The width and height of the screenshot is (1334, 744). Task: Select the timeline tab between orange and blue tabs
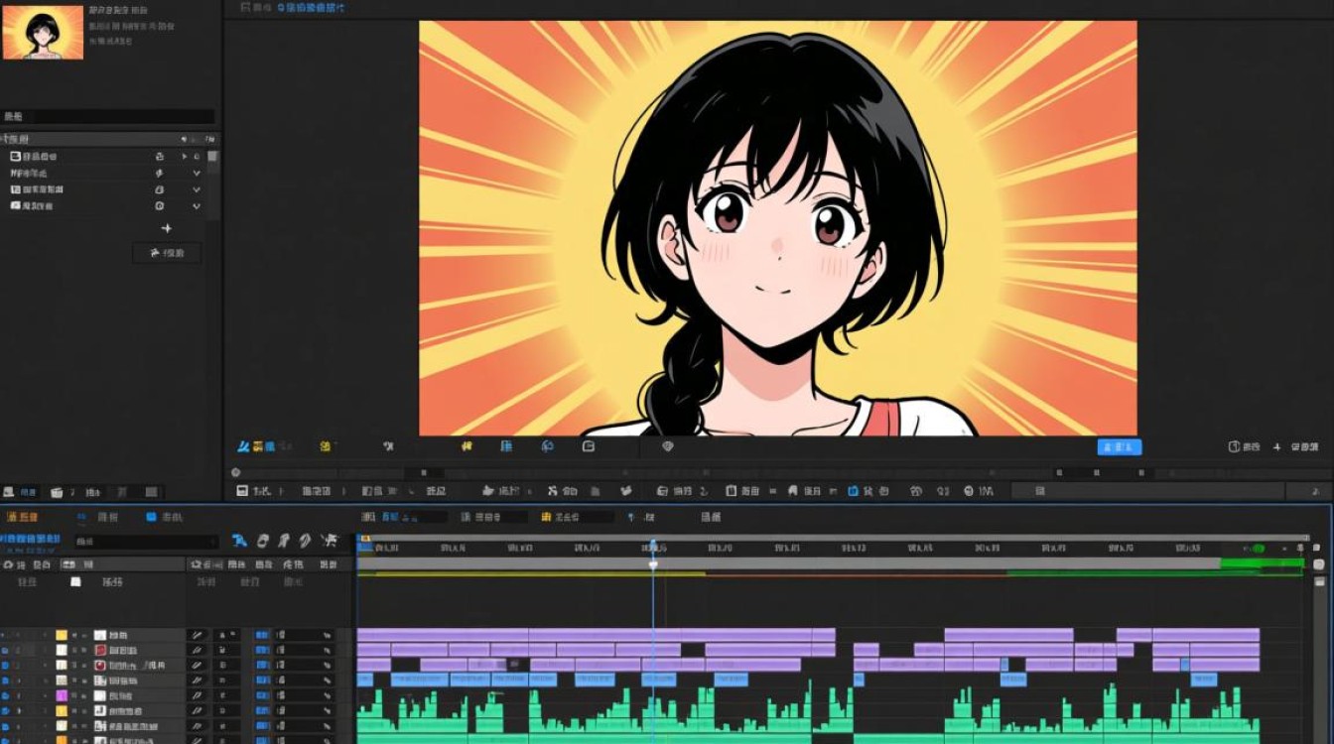(98, 517)
